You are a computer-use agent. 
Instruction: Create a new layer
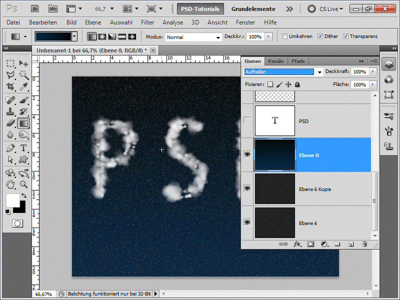pyautogui.click(x=351, y=244)
